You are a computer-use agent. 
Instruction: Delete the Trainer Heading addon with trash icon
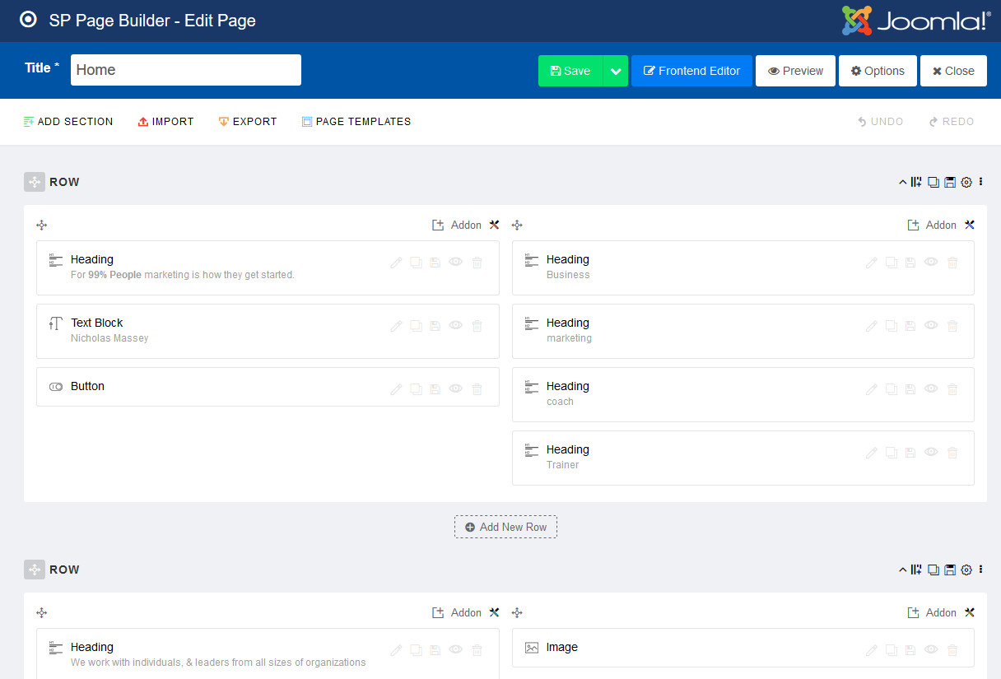pos(952,452)
